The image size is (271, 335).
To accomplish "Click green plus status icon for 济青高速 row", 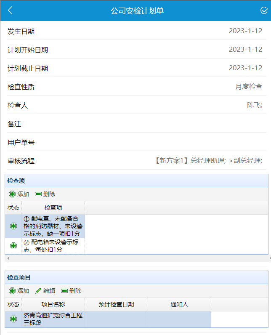I will tap(13, 319).
